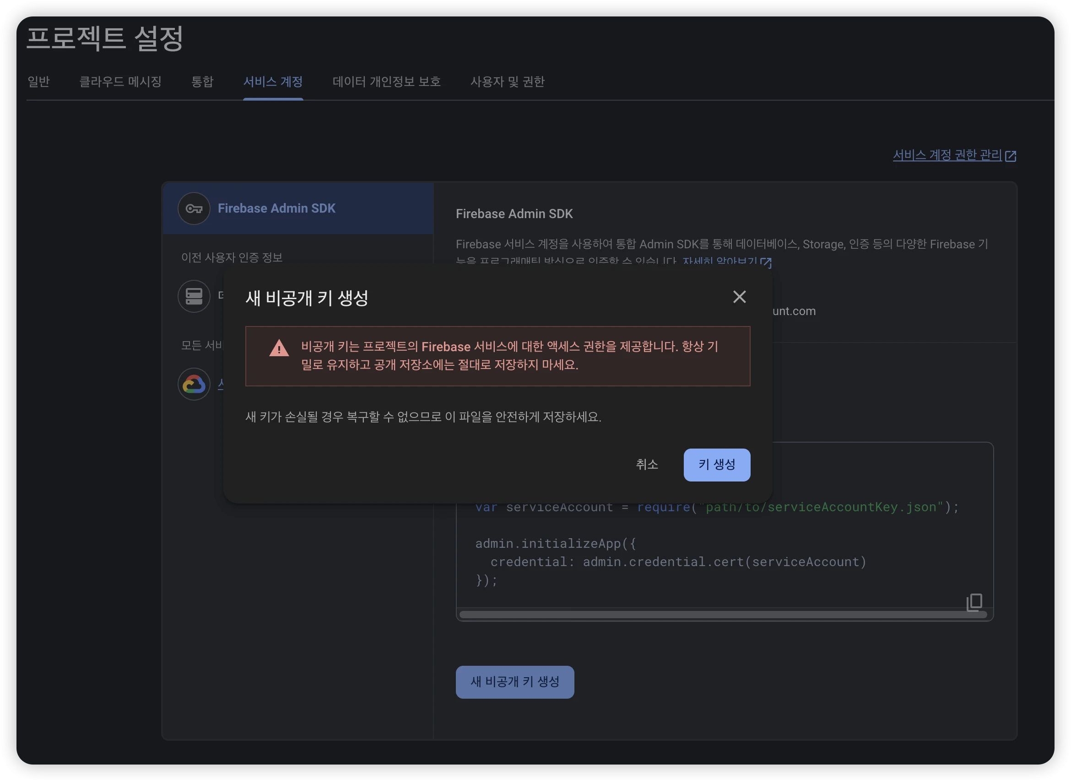Click the red warning triangle icon
The width and height of the screenshot is (1071, 781).
(x=279, y=348)
